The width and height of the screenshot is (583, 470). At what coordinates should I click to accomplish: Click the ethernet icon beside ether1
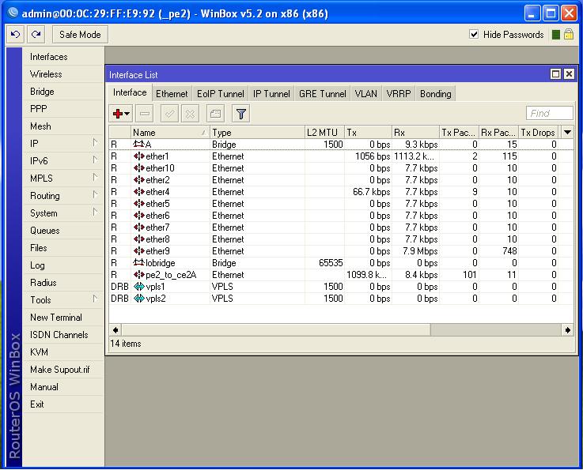click(x=138, y=156)
